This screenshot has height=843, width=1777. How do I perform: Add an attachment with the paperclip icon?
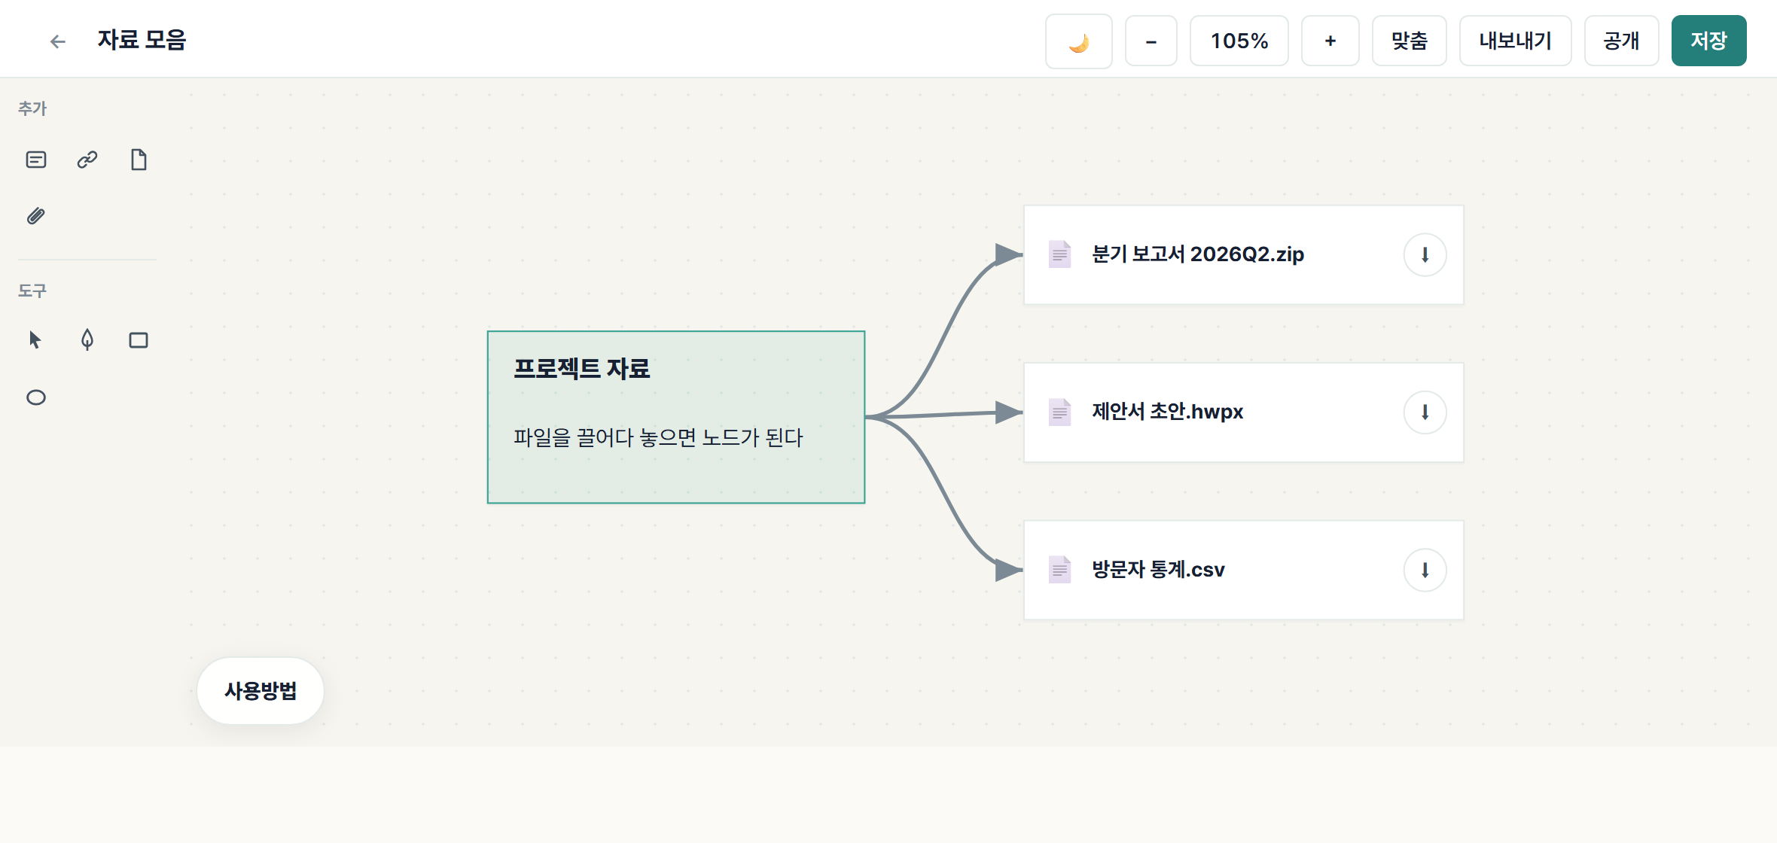tap(36, 217)
